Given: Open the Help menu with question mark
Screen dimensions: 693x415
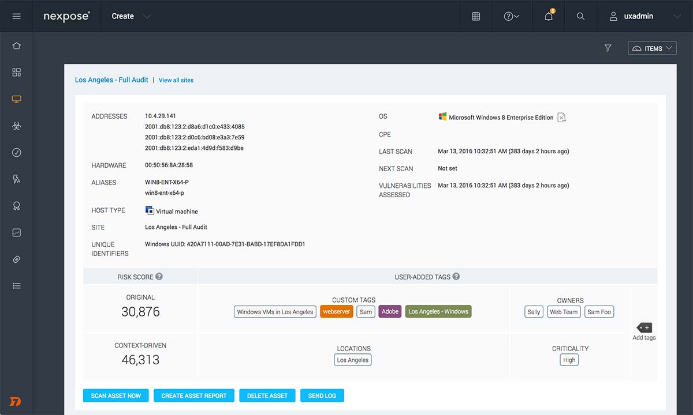Looking at the screenshot, I should (511, 16).
